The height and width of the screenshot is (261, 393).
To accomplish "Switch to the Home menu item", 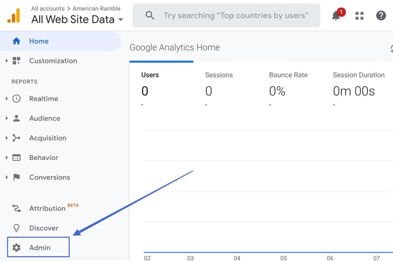I will [x=39, y=41].
